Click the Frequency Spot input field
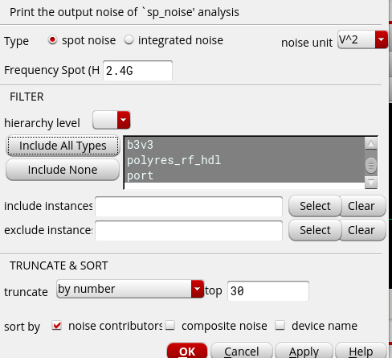 click(137, 71)
